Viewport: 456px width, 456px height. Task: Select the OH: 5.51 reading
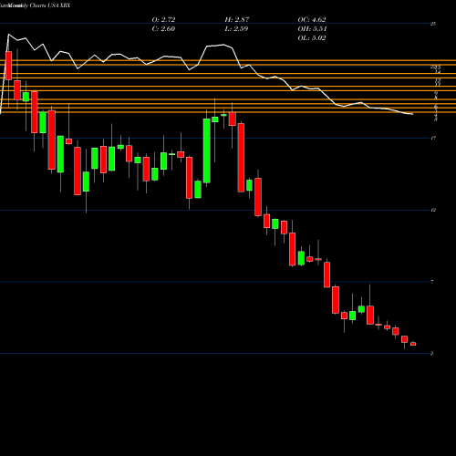[312, 29]
